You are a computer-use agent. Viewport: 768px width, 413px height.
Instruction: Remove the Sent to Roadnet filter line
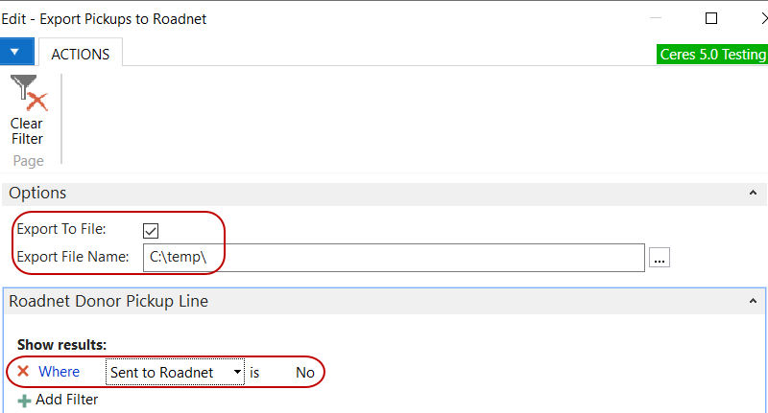pyautogui.click(x=23, y=371)
